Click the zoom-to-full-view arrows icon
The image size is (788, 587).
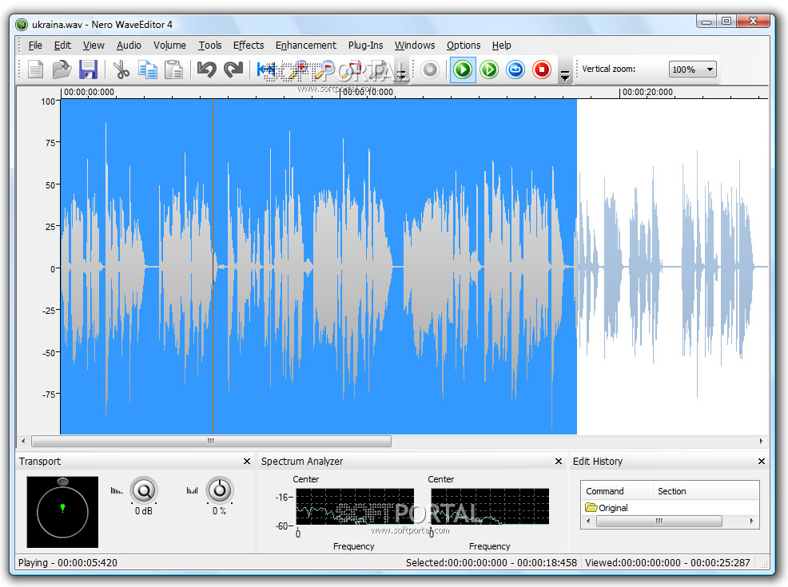click(266, 69)
